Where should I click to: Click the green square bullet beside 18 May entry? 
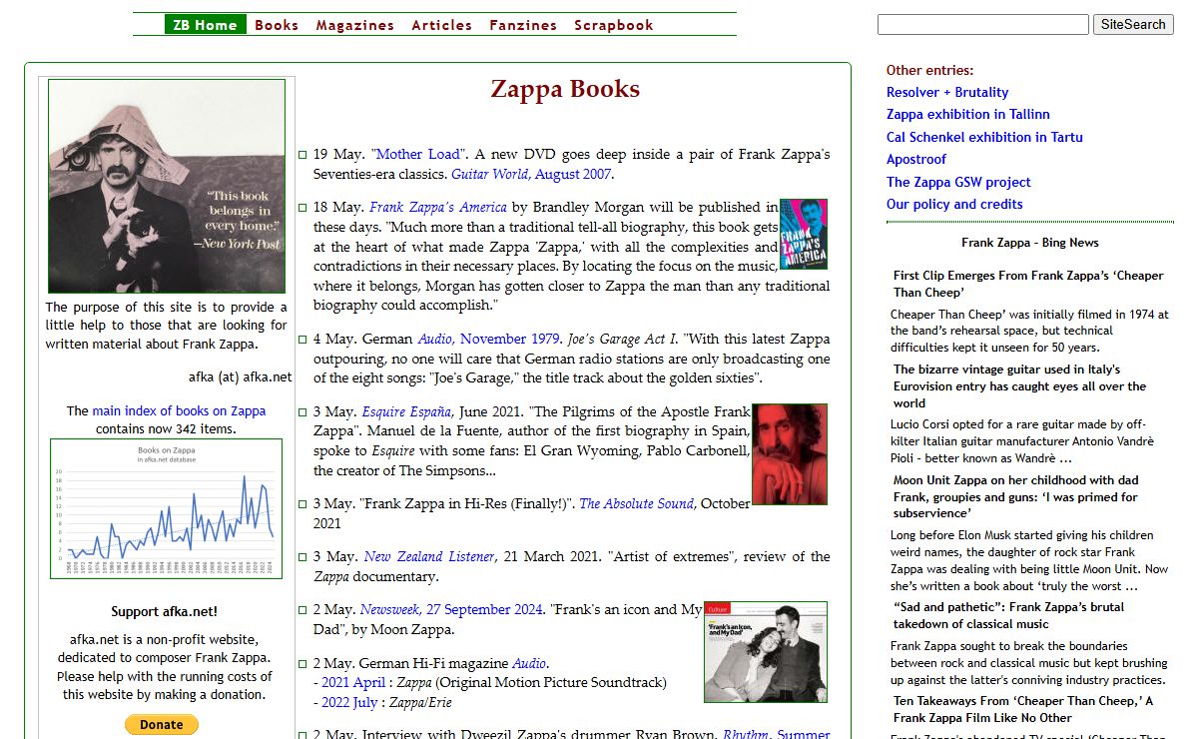click(302, 208)
